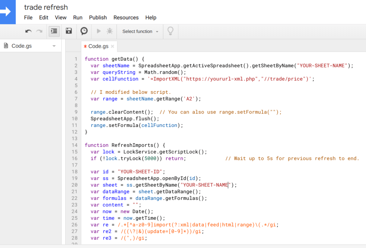Switch to the Code.gs editor tab
366x248 pixels.
coord(98,46)
